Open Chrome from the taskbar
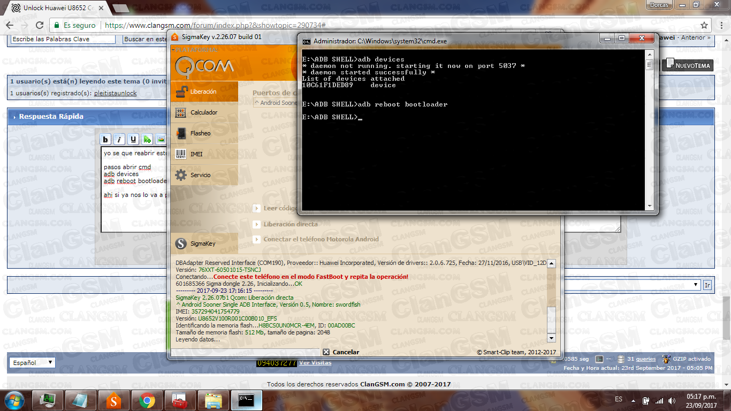The height and width of the screenshot is (411, 731). pyautogui.click(x=147, y=400)
